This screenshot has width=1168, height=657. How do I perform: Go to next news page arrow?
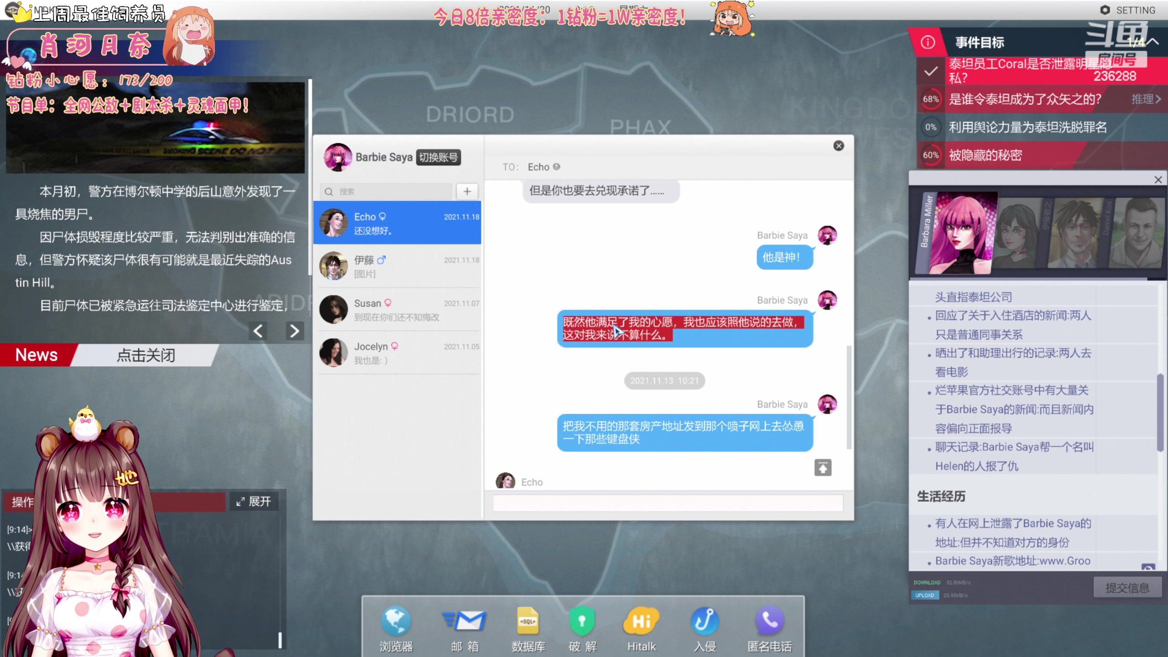pos(294,331)
